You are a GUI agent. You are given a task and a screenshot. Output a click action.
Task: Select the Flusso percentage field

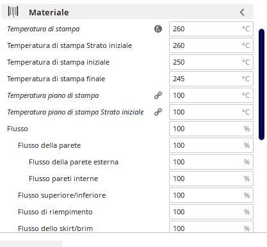pos(211,129)
